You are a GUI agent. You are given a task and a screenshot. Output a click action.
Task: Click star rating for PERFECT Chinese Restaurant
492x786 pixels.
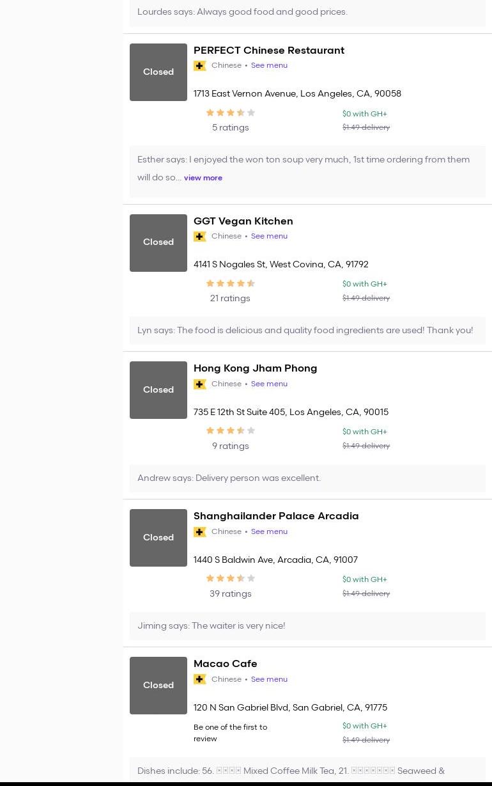coord(230,113)
